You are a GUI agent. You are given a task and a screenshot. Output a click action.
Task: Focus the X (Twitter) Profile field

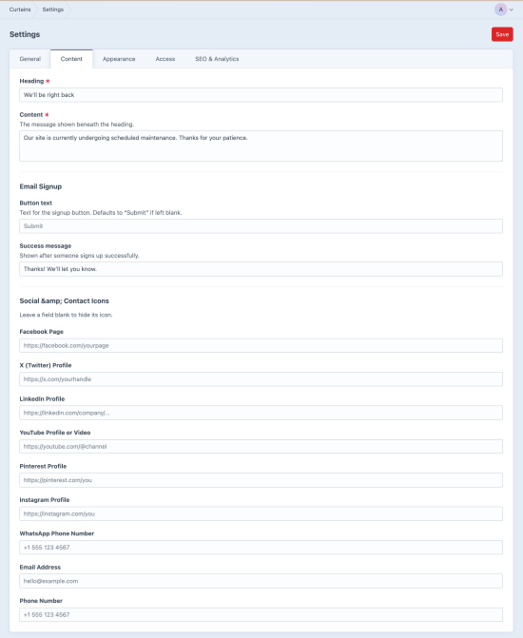(261, 379)
